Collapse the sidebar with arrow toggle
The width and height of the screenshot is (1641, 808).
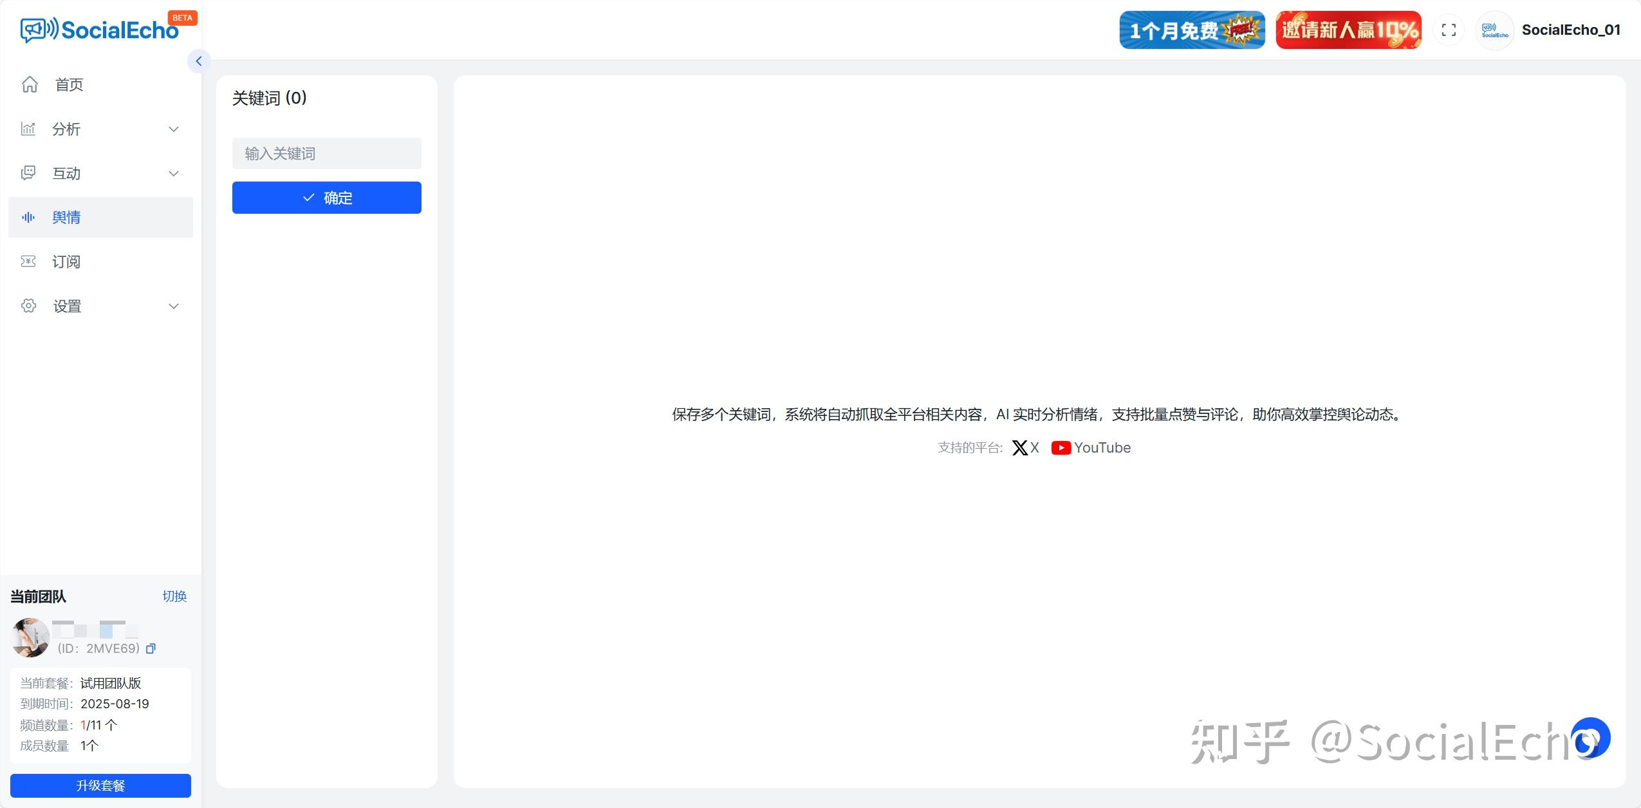click(199, 61)
